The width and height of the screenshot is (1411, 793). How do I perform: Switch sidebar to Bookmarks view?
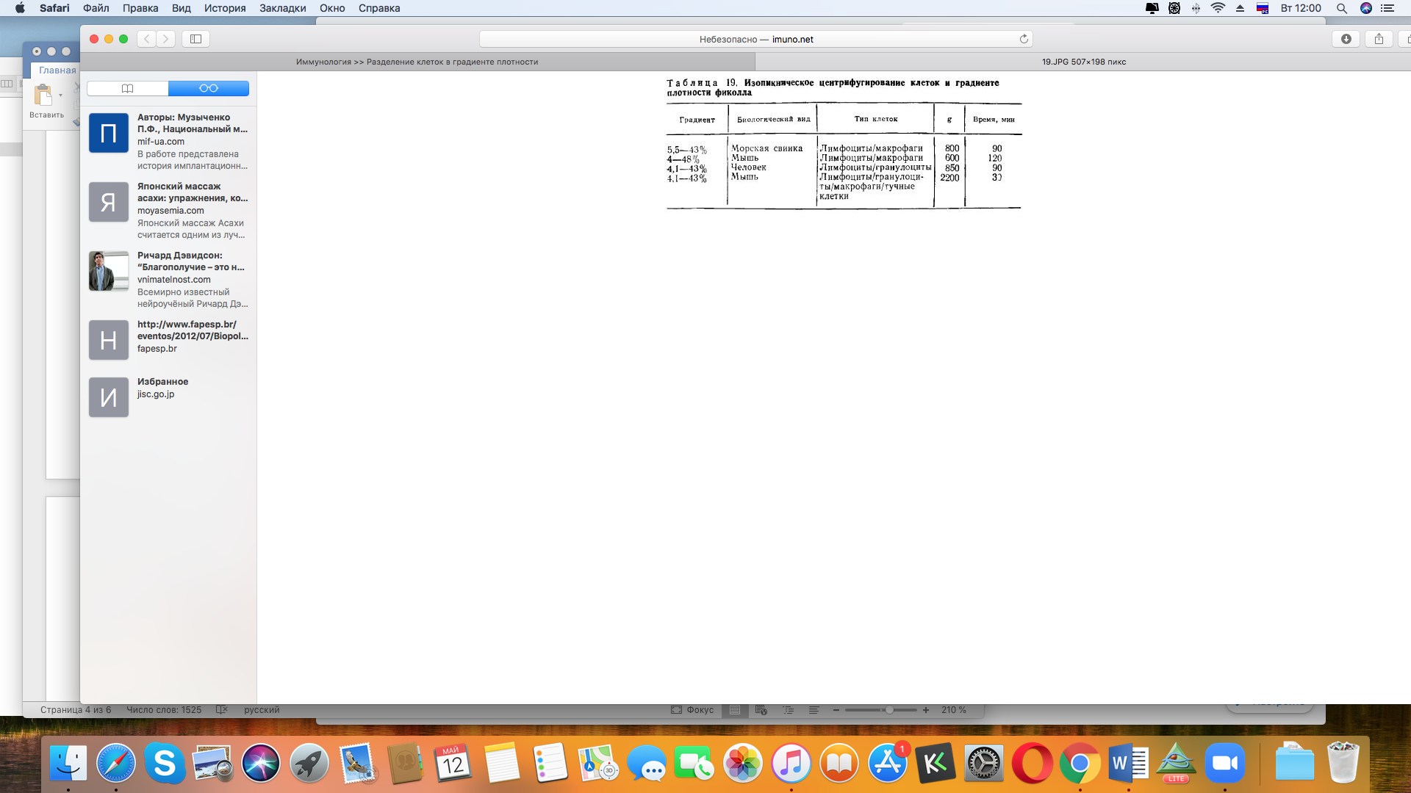(x=128, y=88)
